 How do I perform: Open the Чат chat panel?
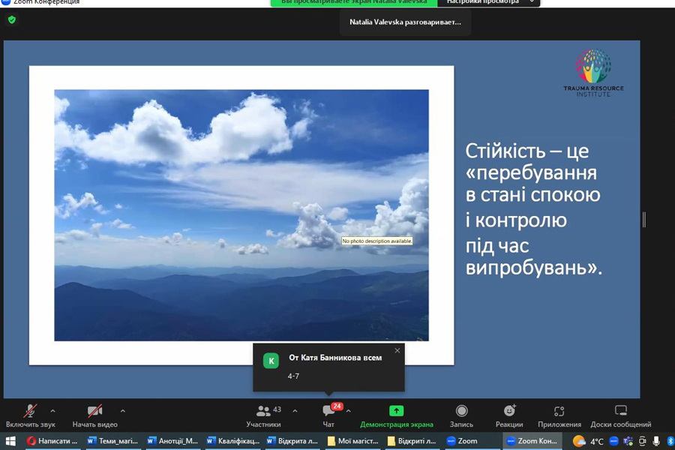328,412
